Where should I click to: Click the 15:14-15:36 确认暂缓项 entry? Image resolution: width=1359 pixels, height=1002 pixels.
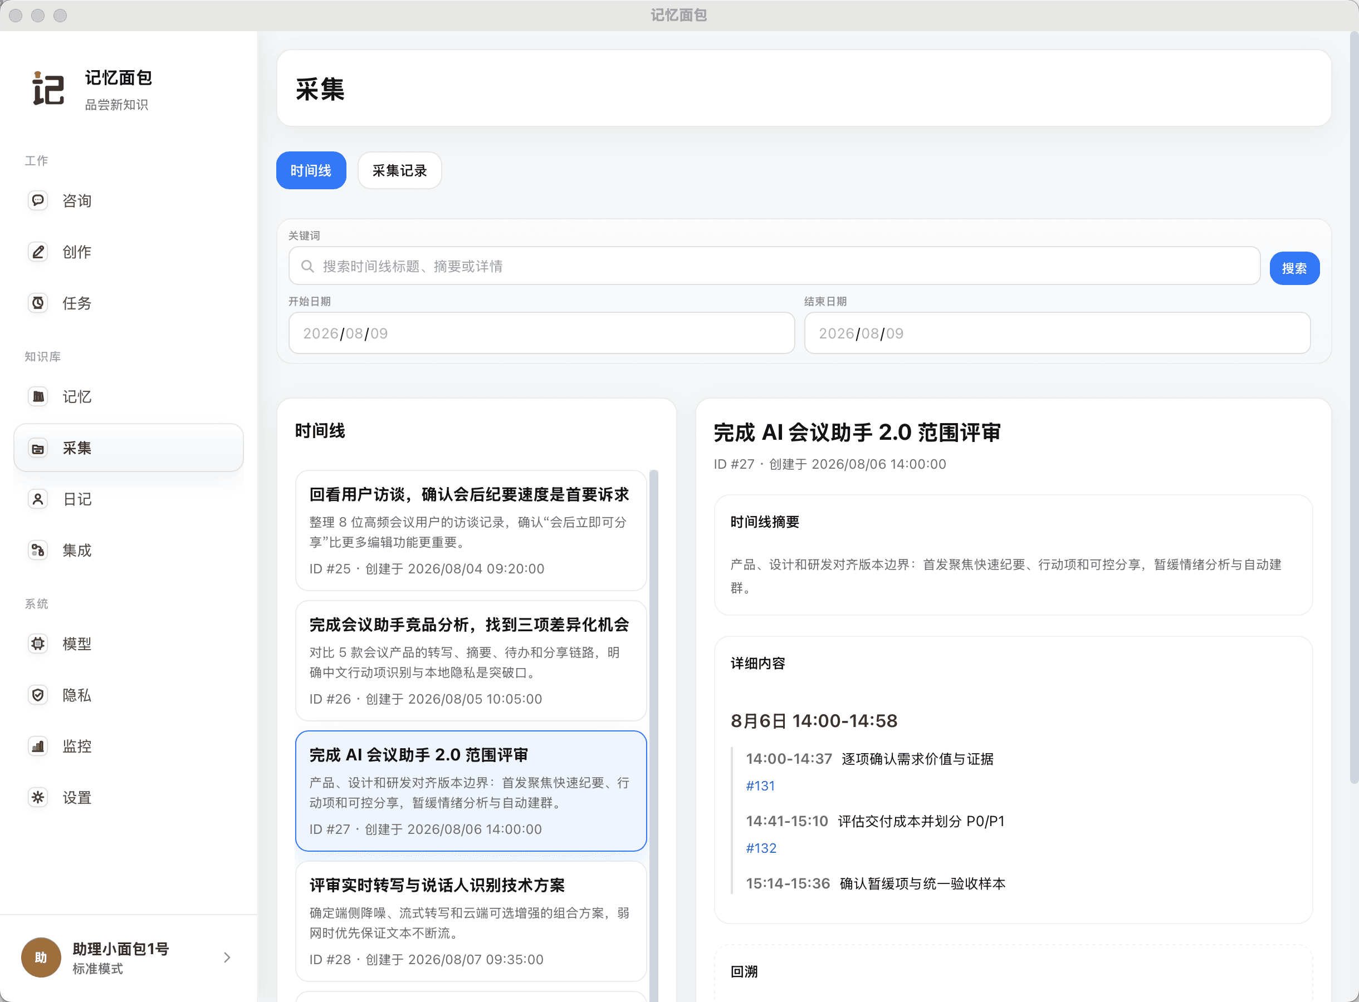click(876, 884)
